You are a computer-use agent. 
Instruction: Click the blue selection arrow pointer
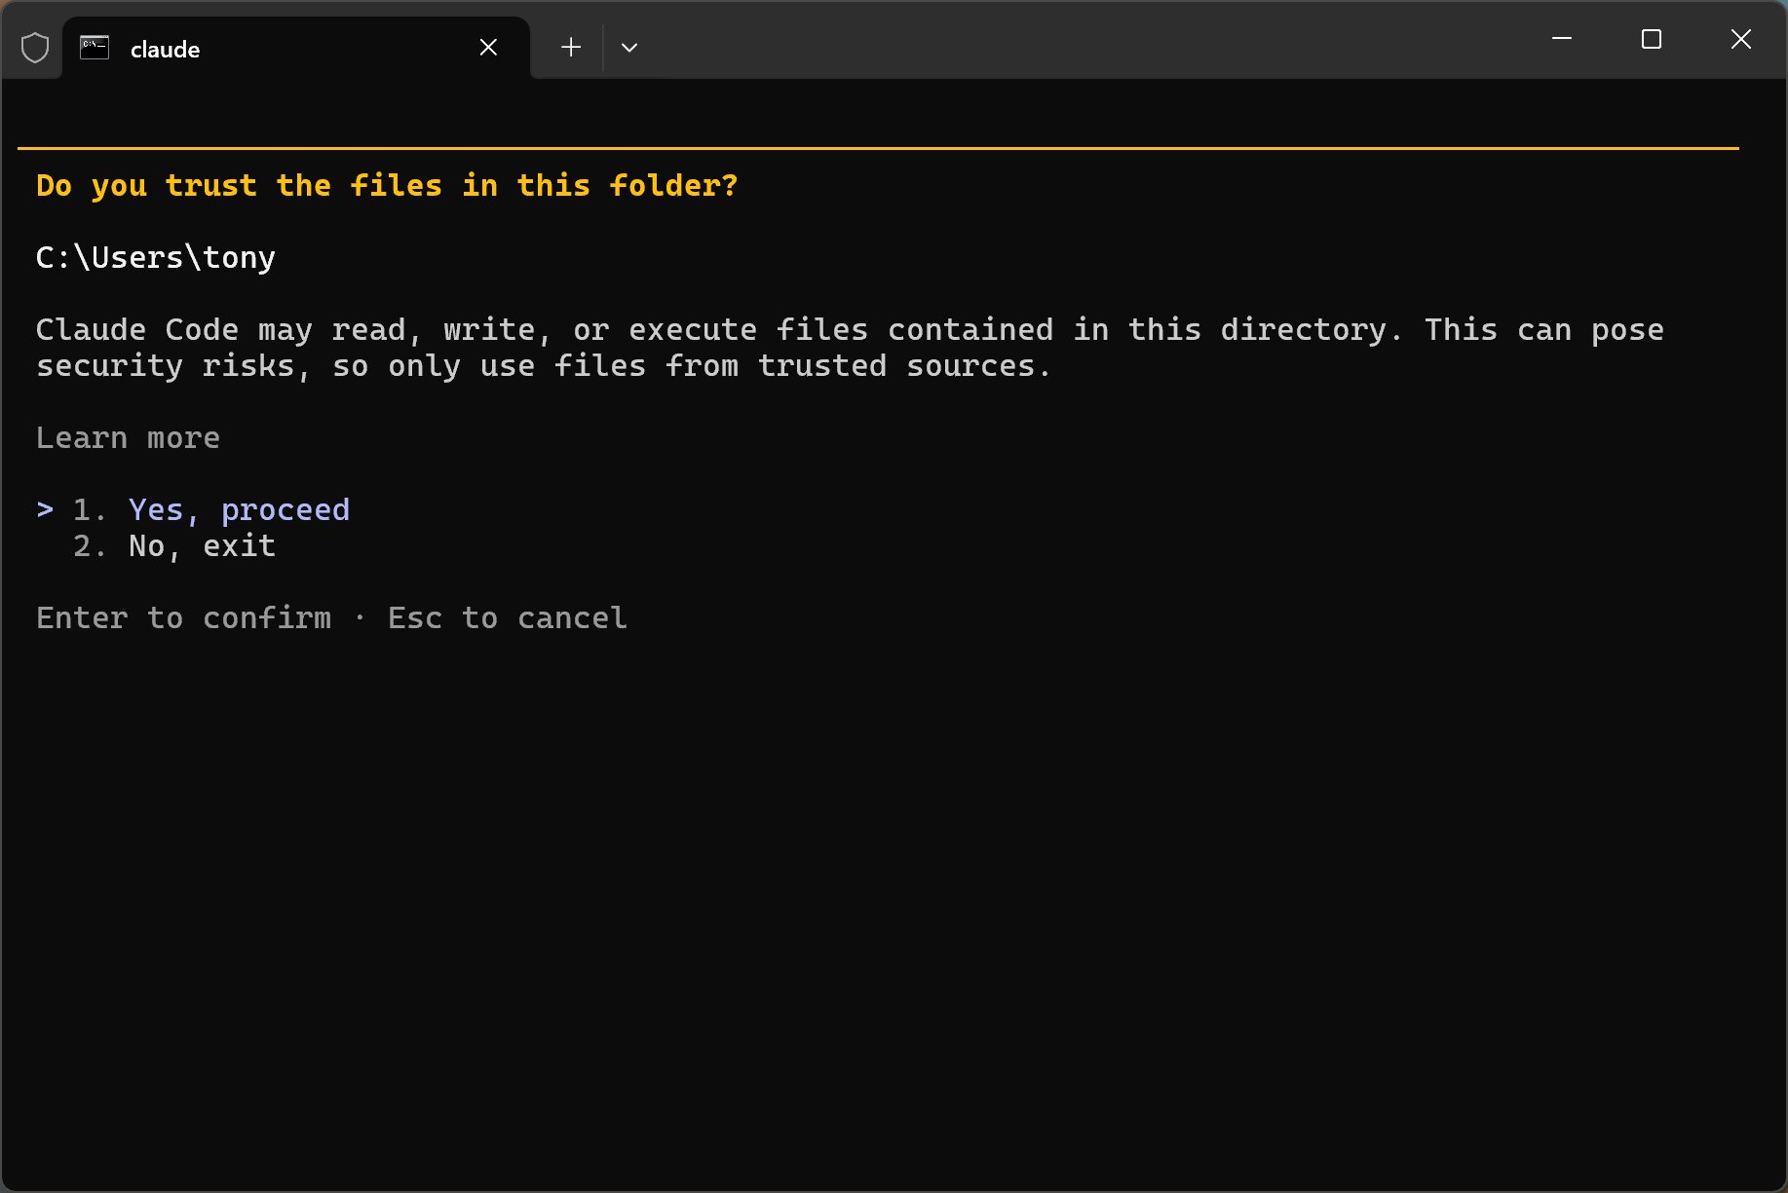coord(45,509)
